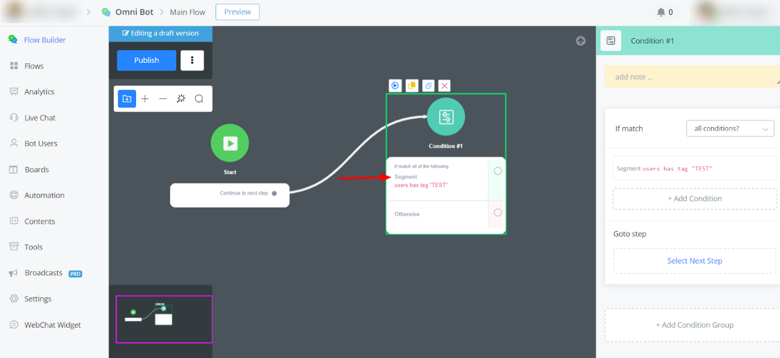Open the three-dot menu beside Publish

point(192,60)
